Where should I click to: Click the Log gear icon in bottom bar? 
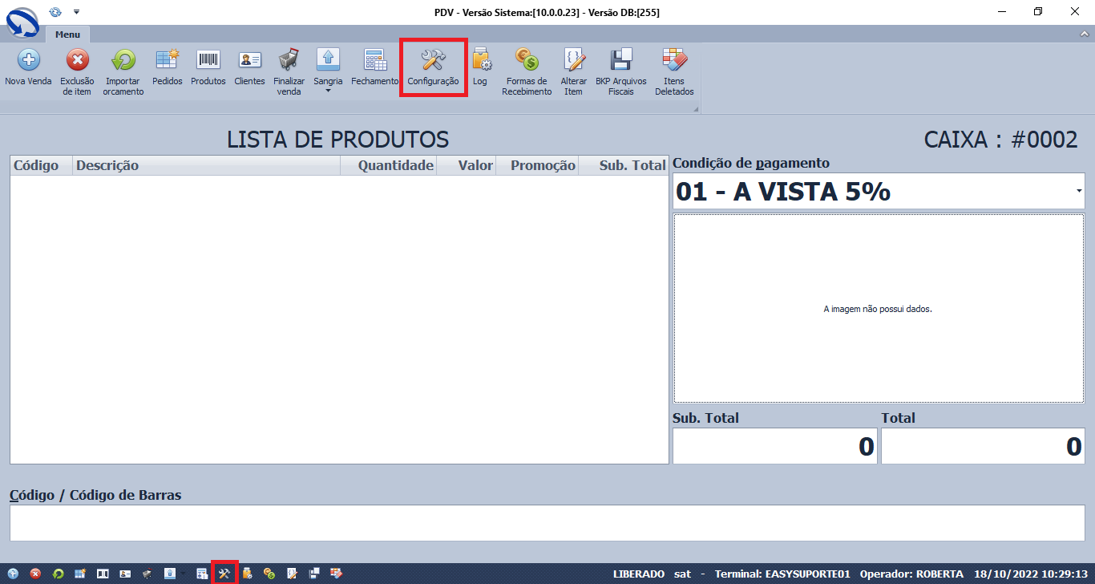[247, 574]
